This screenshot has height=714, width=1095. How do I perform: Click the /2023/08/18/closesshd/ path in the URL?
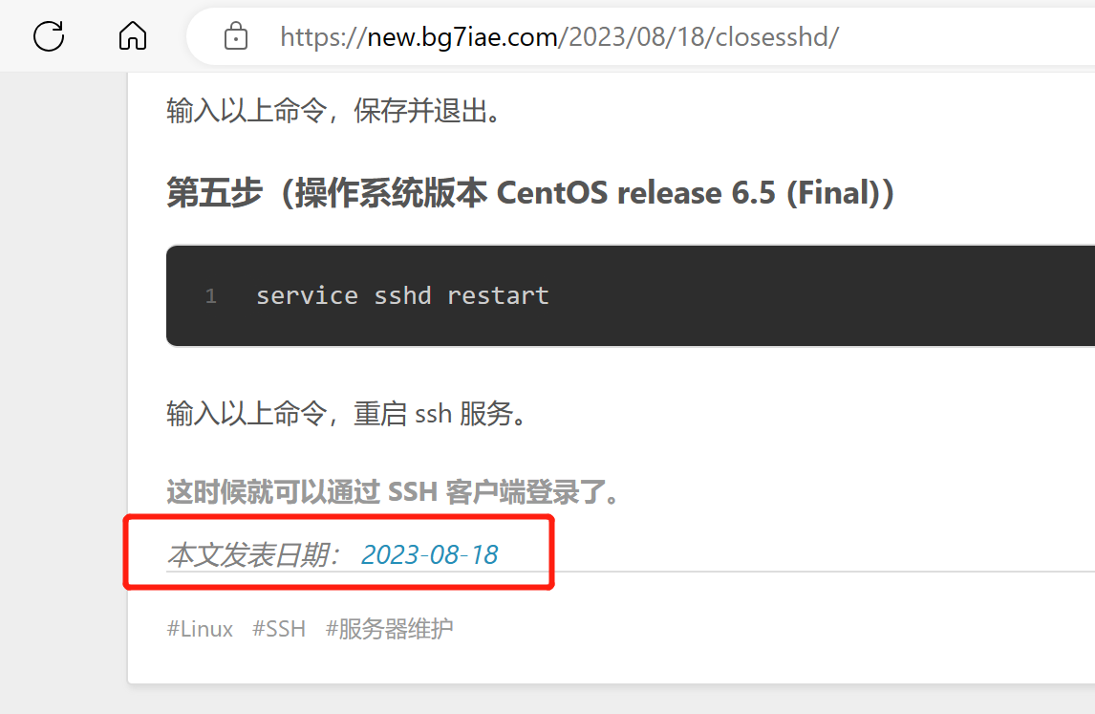pyautogui.click(x=698, y=37)
